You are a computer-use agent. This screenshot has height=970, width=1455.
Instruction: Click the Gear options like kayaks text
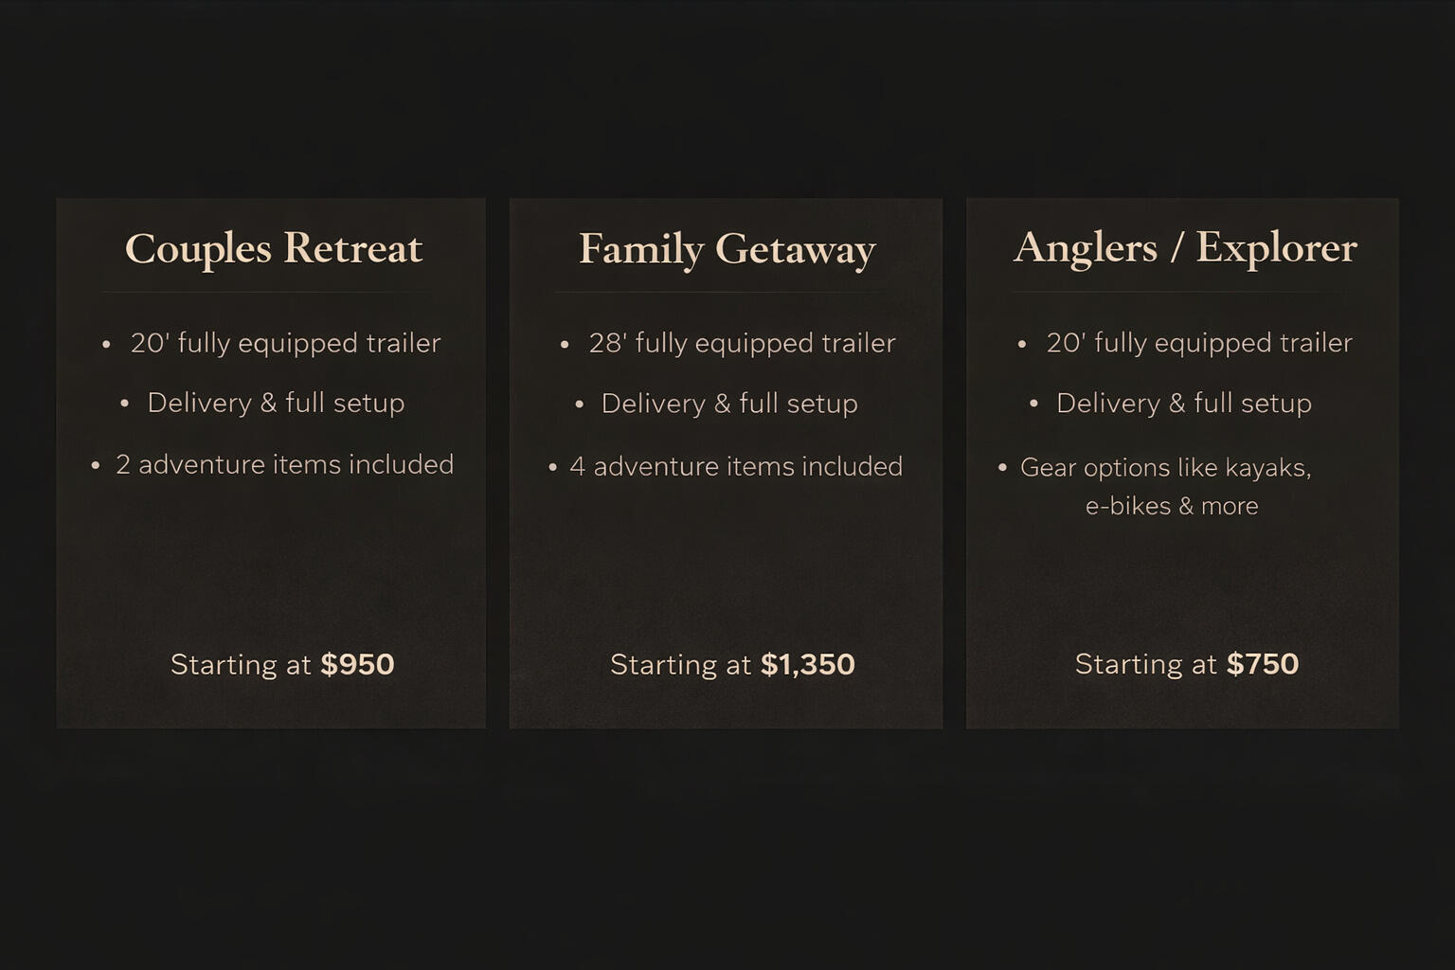1166,468
